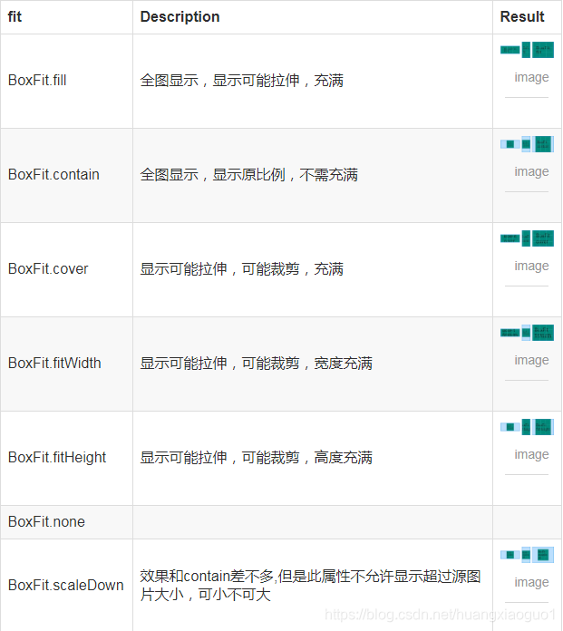The width and height of the screenshot is (563, 631).
Task: Open the BoxFit.fitWidth result thumbnail
Action: [x=527, y=333]
